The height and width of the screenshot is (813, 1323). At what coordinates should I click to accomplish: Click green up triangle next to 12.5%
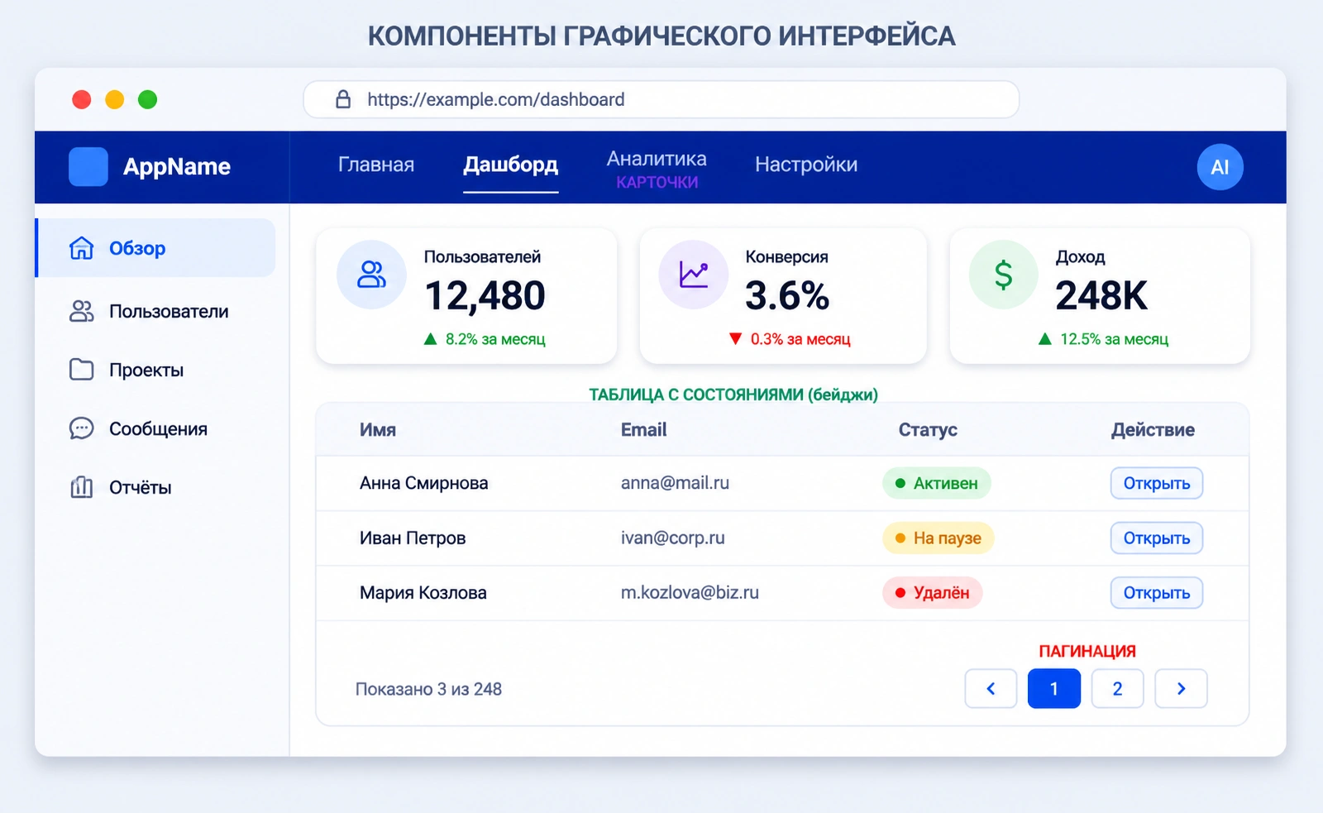(x=1045, y=339)
